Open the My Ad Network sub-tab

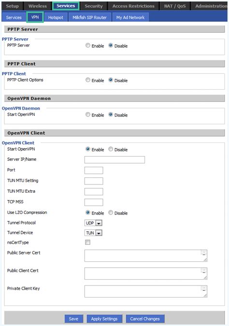(130, 17)
